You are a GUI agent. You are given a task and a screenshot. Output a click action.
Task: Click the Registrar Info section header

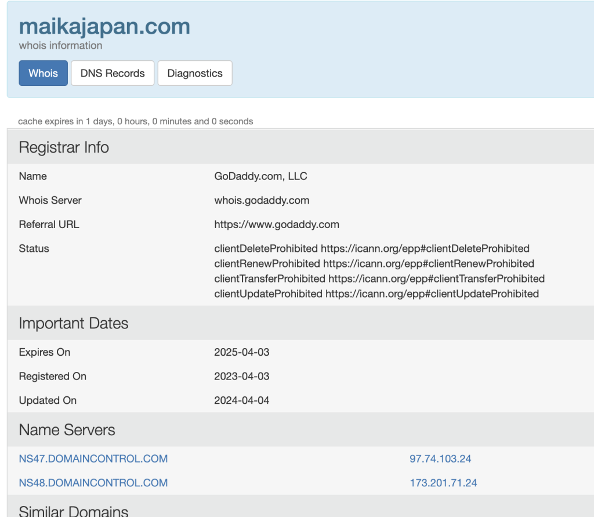pos(64,147)
